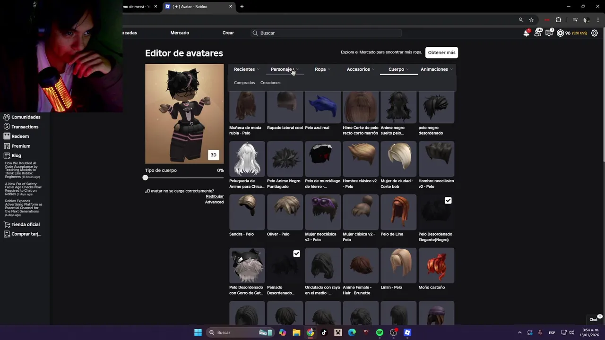Screen dimensions: 605x340
Task: Open the Roblox notifications bell
Action: 526,33
